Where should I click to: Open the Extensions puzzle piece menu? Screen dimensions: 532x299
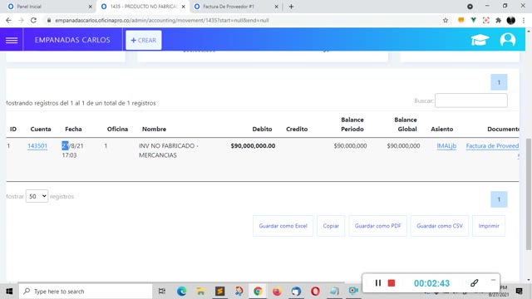pos(498,20)
